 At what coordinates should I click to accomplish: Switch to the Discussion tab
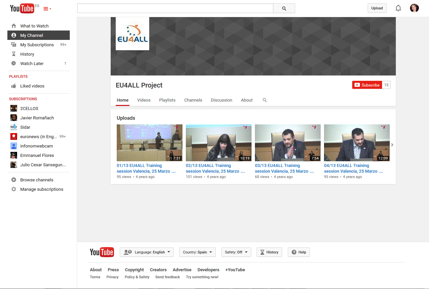[221, 100]
